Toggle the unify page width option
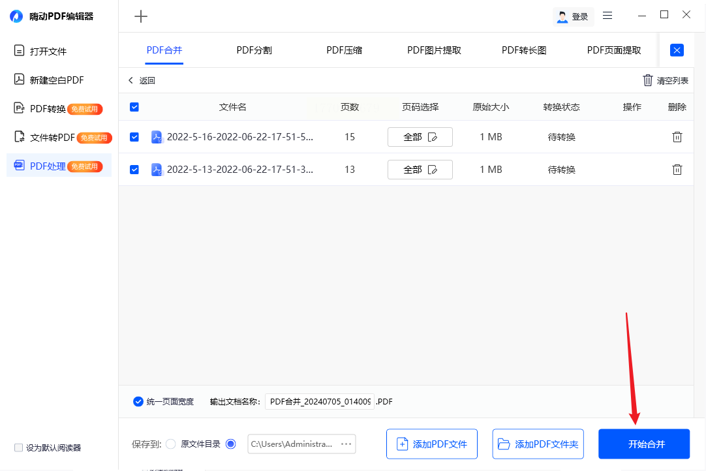 click(x=138, y=401)
